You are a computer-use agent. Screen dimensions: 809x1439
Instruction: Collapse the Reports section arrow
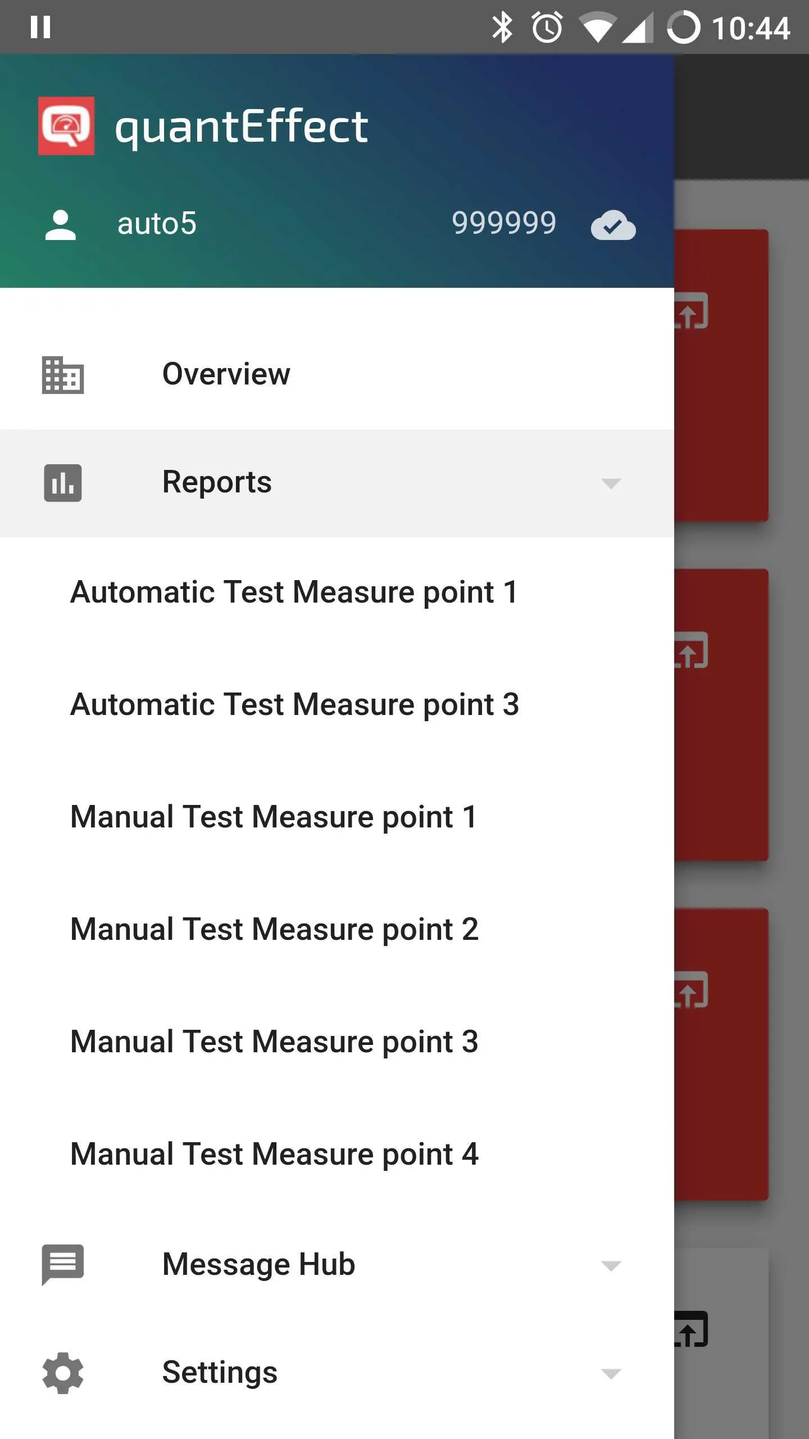pyautogui.click(x=611, y=483)
